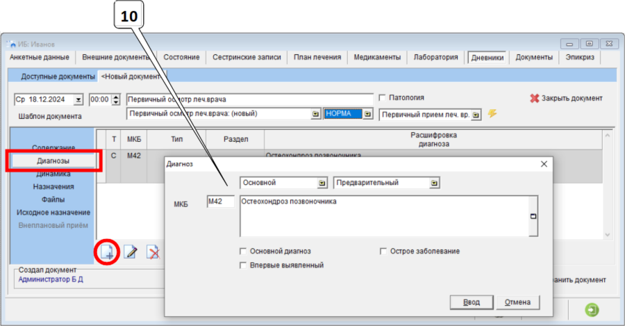
Task: Click the delete diagnosis icon
Action: tap(153, 252)
